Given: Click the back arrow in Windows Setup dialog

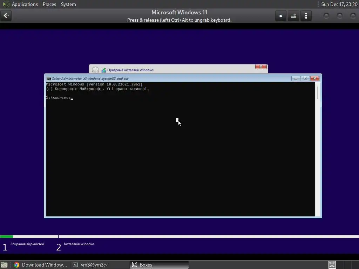Looking at the screenshot, I should tap(95, 70).
